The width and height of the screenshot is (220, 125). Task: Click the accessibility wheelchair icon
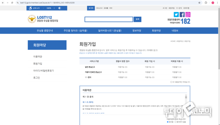point(30,8)
